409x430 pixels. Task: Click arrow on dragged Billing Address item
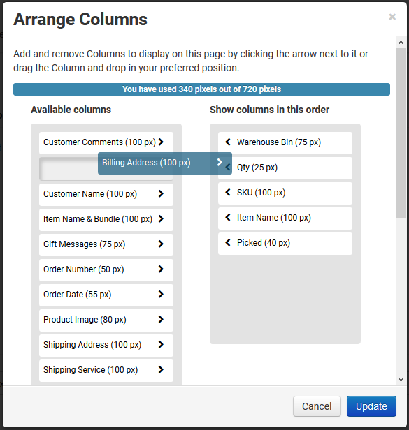pos(220,163)
